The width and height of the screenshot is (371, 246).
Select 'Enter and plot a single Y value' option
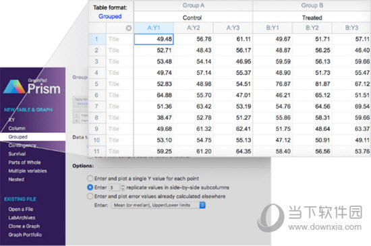point(90,178)
